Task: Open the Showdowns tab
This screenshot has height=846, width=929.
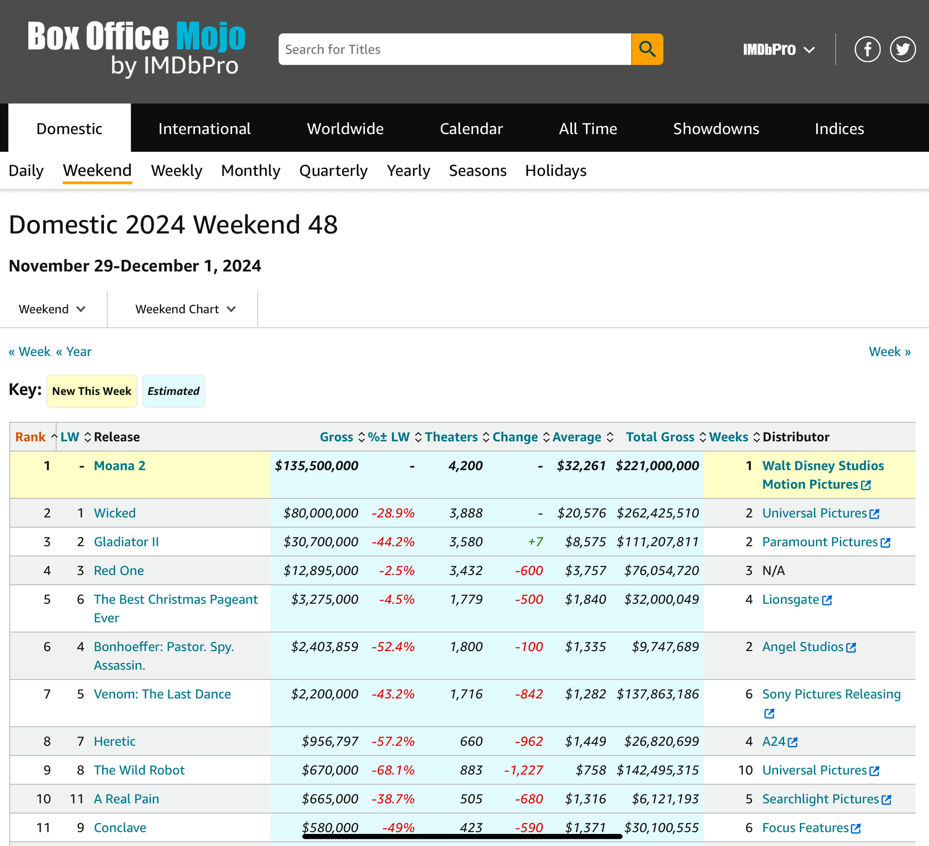Action: point(716,129)
